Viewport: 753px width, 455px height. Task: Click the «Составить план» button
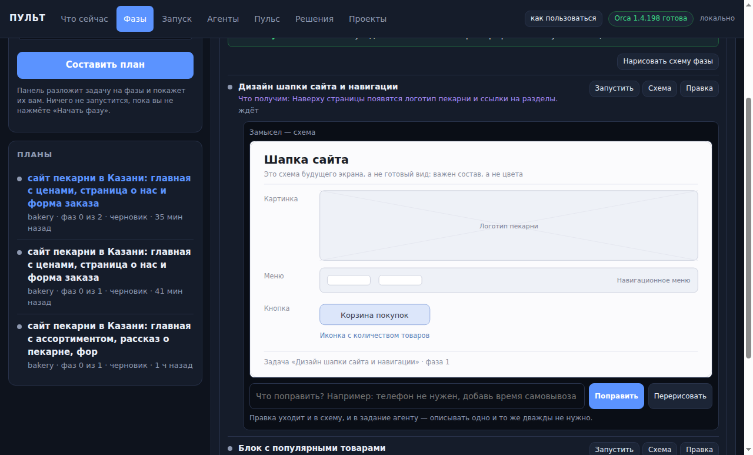105,65
